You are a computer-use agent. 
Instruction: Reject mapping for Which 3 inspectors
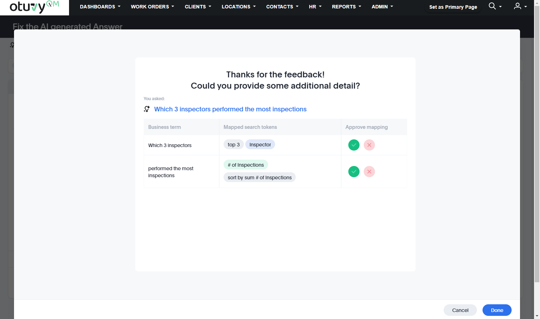369,145
